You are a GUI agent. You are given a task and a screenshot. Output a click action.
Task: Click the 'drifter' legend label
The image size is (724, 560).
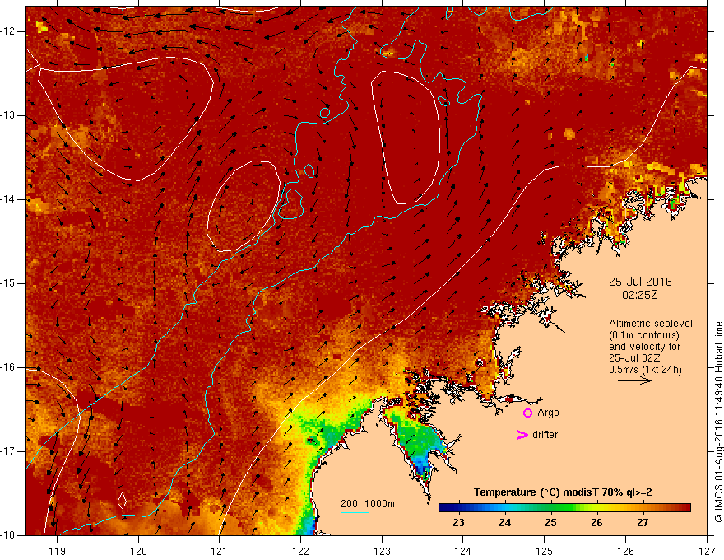(545, 435)
